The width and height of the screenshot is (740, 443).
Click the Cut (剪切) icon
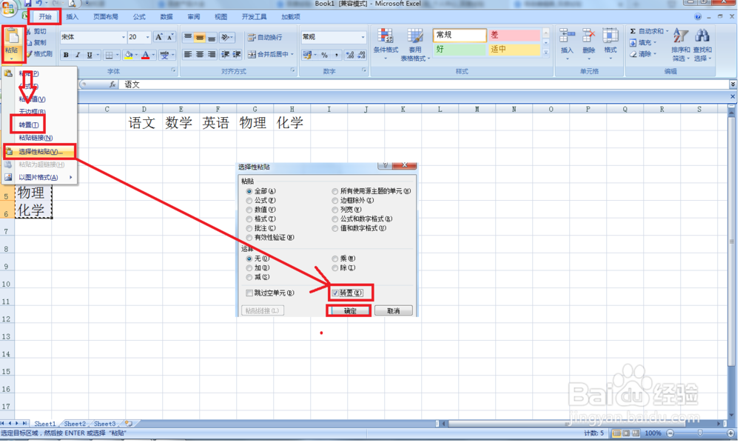[30, 31]
